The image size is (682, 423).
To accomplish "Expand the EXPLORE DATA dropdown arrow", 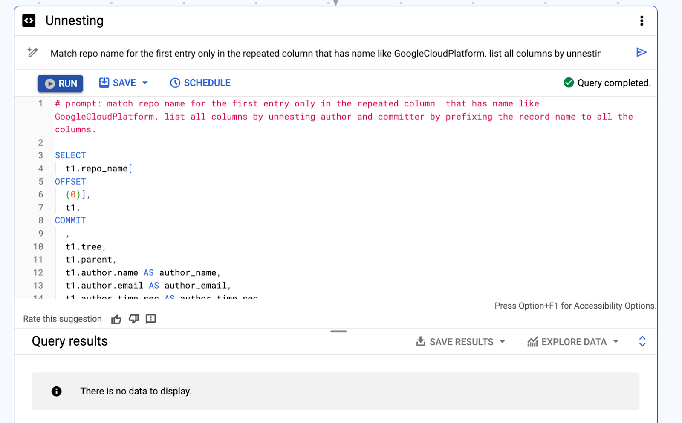I will (616, 342).
